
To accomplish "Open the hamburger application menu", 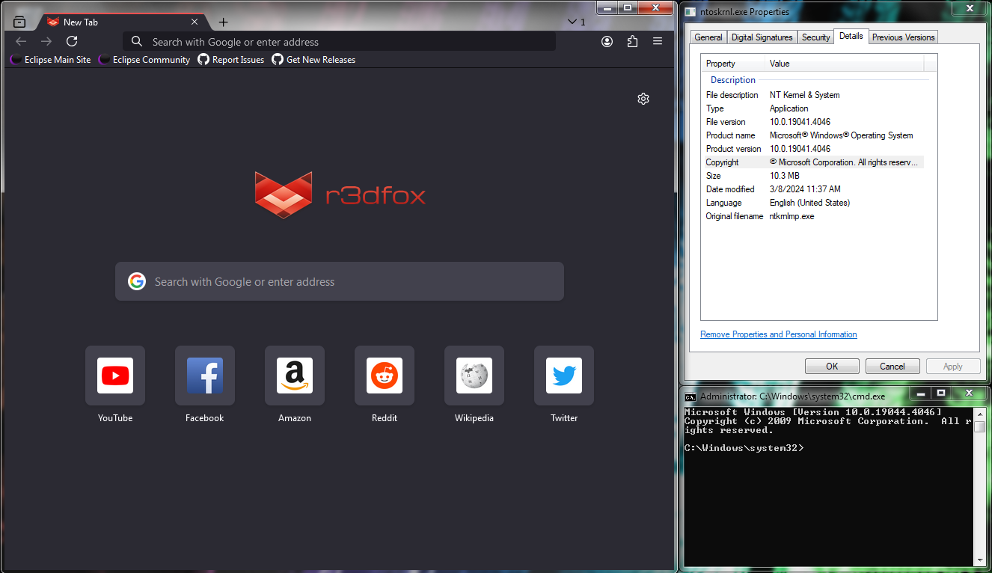I will click(x=658, y=42).
